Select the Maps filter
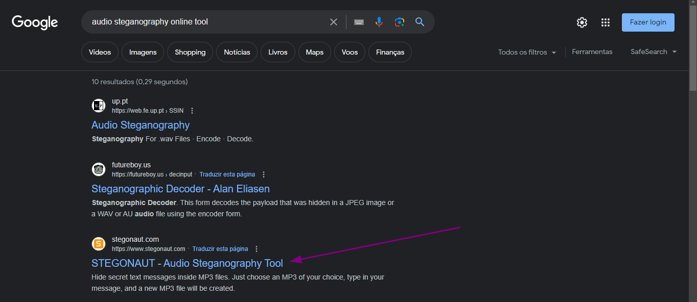The image size is (697, 302). [315, 52]
